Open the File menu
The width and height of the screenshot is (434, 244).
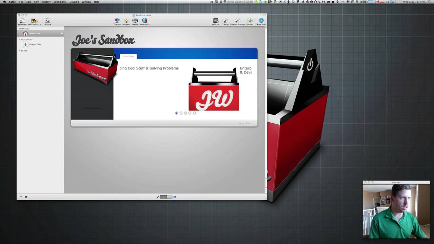pyautogui.click(x=21, y=2)
